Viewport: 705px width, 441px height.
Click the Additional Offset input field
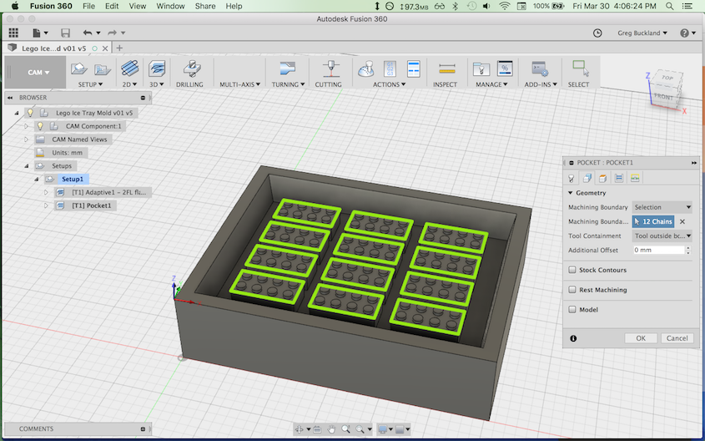click(658, 251)
